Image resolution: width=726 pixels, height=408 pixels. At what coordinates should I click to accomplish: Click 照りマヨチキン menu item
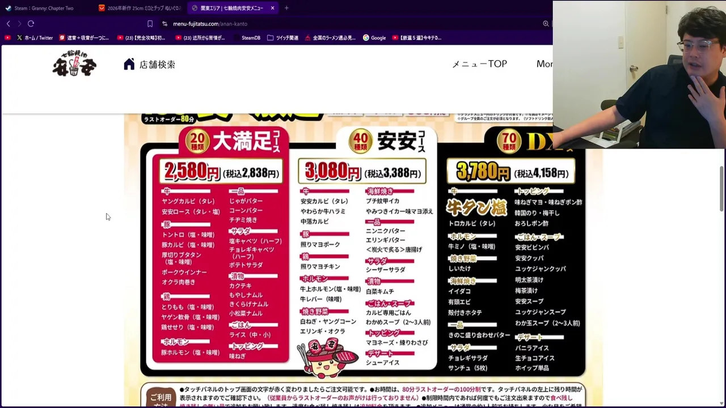point(320,266)
